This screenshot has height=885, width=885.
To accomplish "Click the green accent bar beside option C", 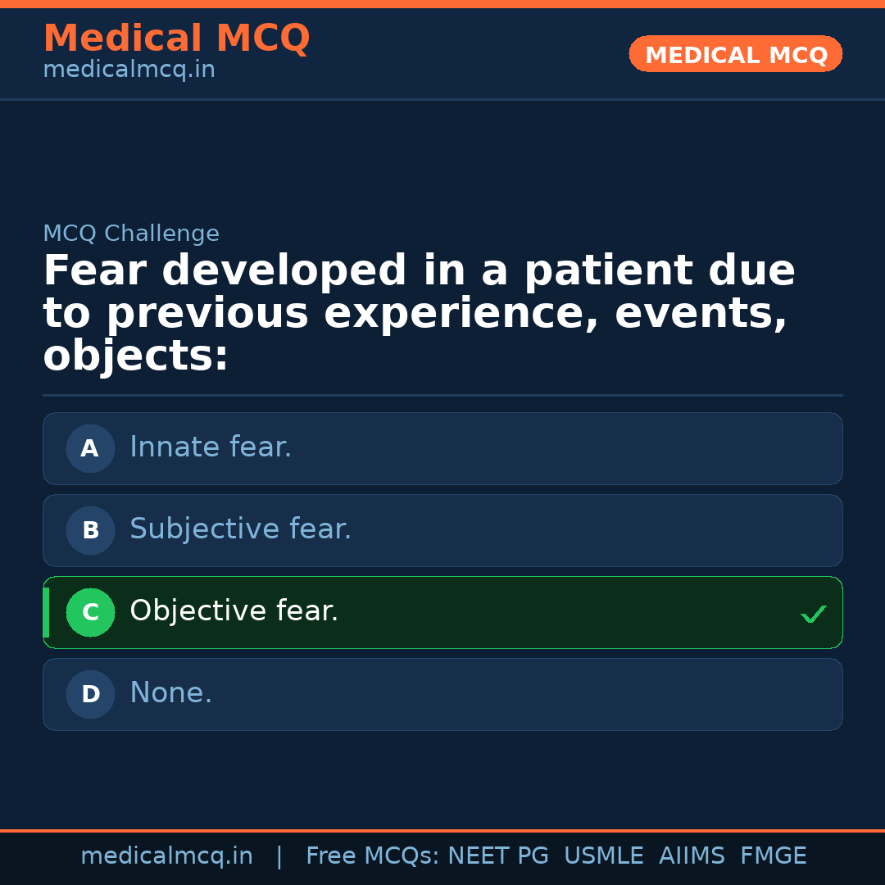I will [46, 612].
